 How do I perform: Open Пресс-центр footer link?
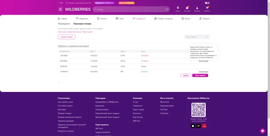[x=138, y=110]
